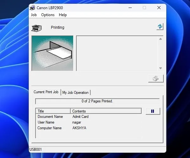
Task: Click the USB001 port status text
Action: click(35, 149)
